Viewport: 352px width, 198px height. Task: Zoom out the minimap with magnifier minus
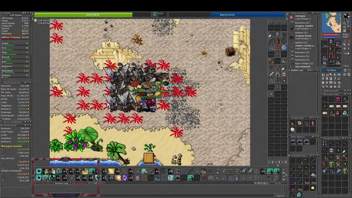point(345,23)
